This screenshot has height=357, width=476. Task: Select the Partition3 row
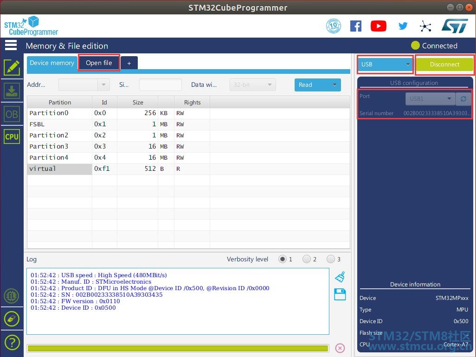pos(188,146)
